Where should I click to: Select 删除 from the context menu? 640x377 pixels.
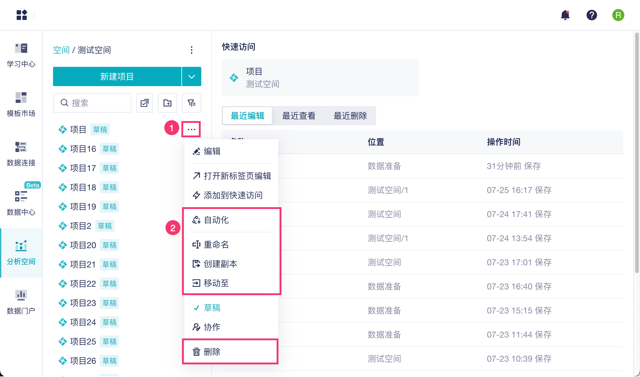point(212,352)
